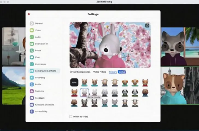Choose the first white polar bear avatar
This screenshot has width=199, height=131.
click(x=105, y=93)
